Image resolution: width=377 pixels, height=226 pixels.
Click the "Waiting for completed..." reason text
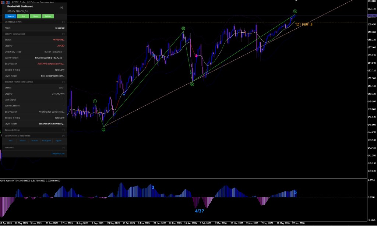coord(52,112)
